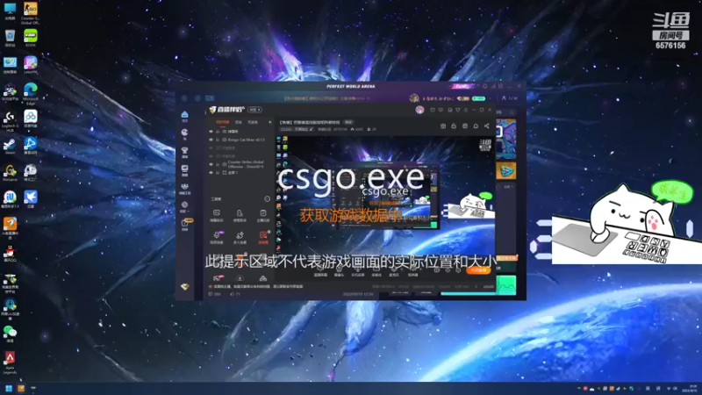Open the streamer avatar in Douyu companion
This screenshot has height=395, width=702.
coord(419,110)
